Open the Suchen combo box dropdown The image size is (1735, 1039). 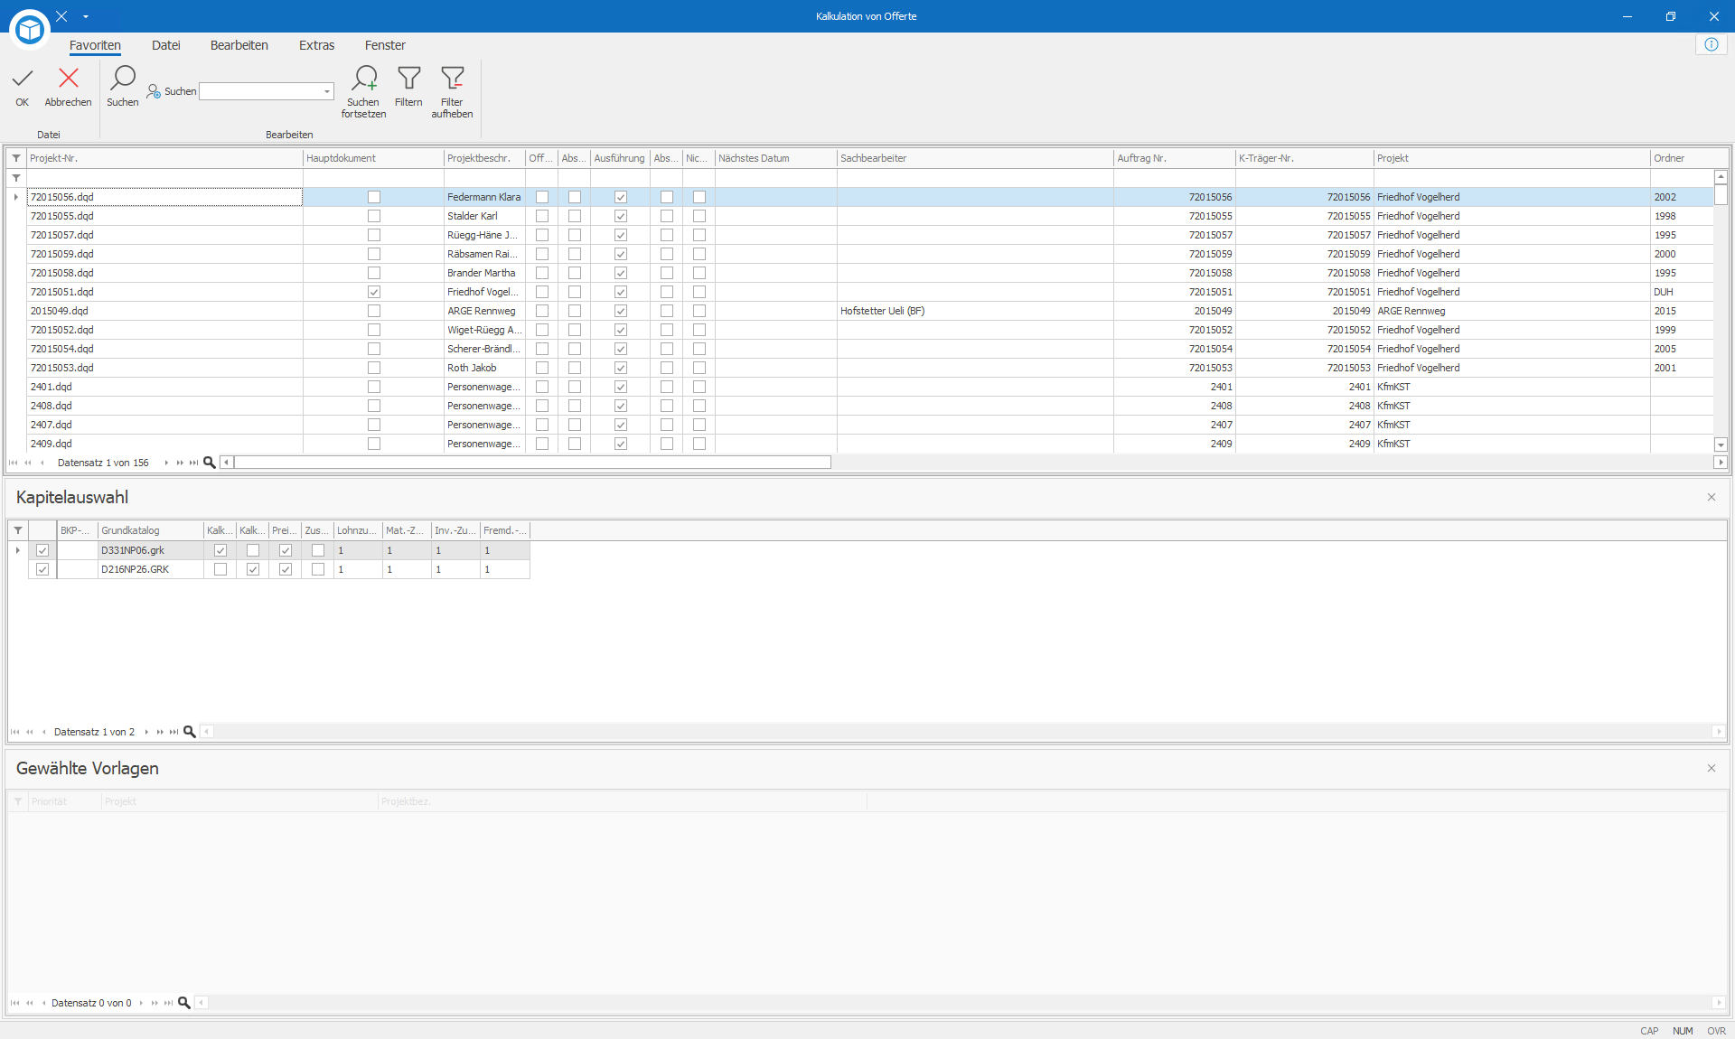327,91
